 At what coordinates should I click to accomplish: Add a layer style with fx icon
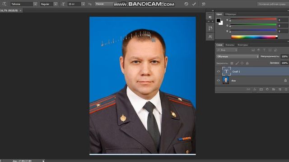(x=255, y=89)
